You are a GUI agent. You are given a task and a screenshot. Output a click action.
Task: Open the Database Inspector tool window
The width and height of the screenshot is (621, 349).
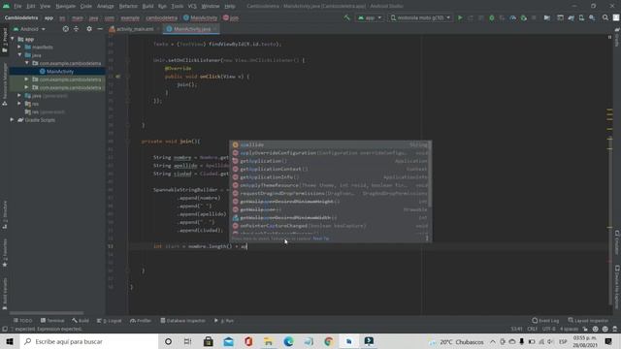[x=183, y=321]
